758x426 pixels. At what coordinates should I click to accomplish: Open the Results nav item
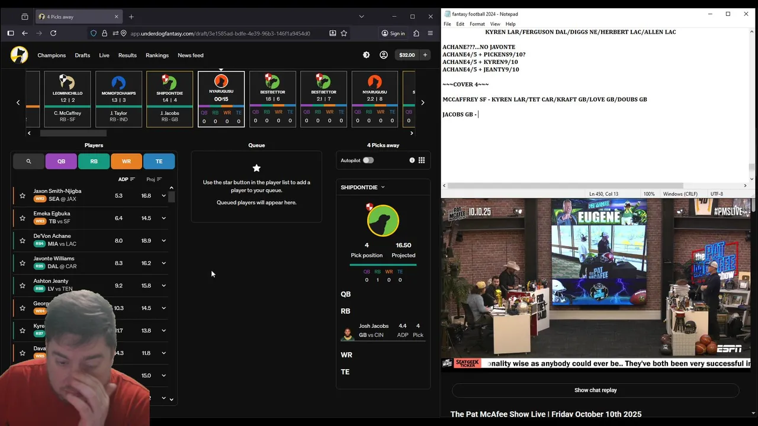click(x=127, y=55)
